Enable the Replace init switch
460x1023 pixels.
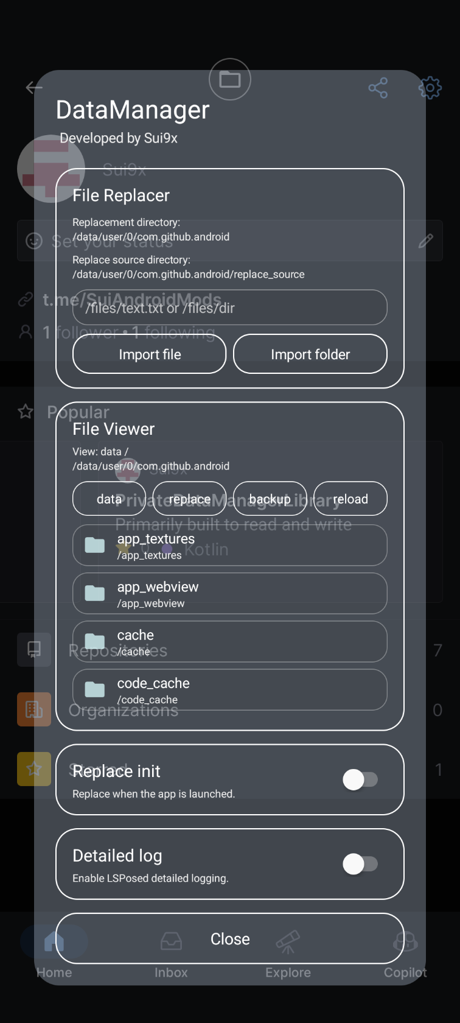(361, 779)
